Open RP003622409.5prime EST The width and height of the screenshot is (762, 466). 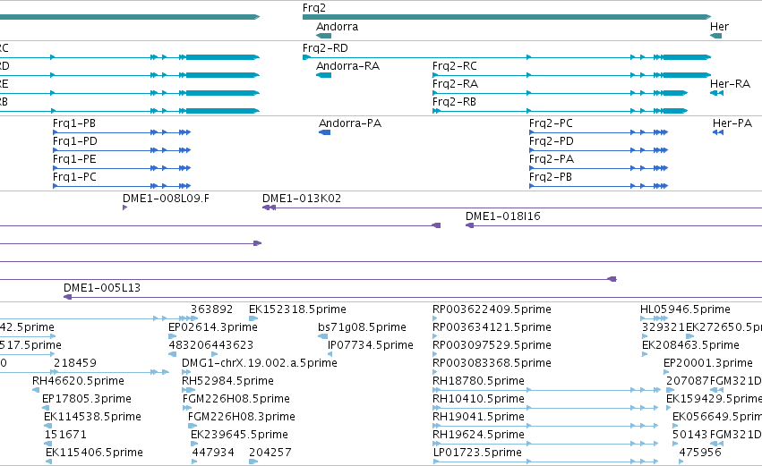tap(492, 309)
